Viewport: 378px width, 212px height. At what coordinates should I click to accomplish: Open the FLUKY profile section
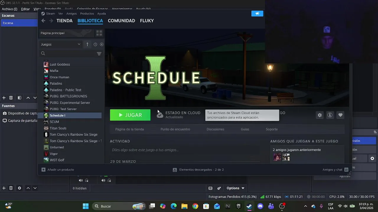[x=147, y=21]
